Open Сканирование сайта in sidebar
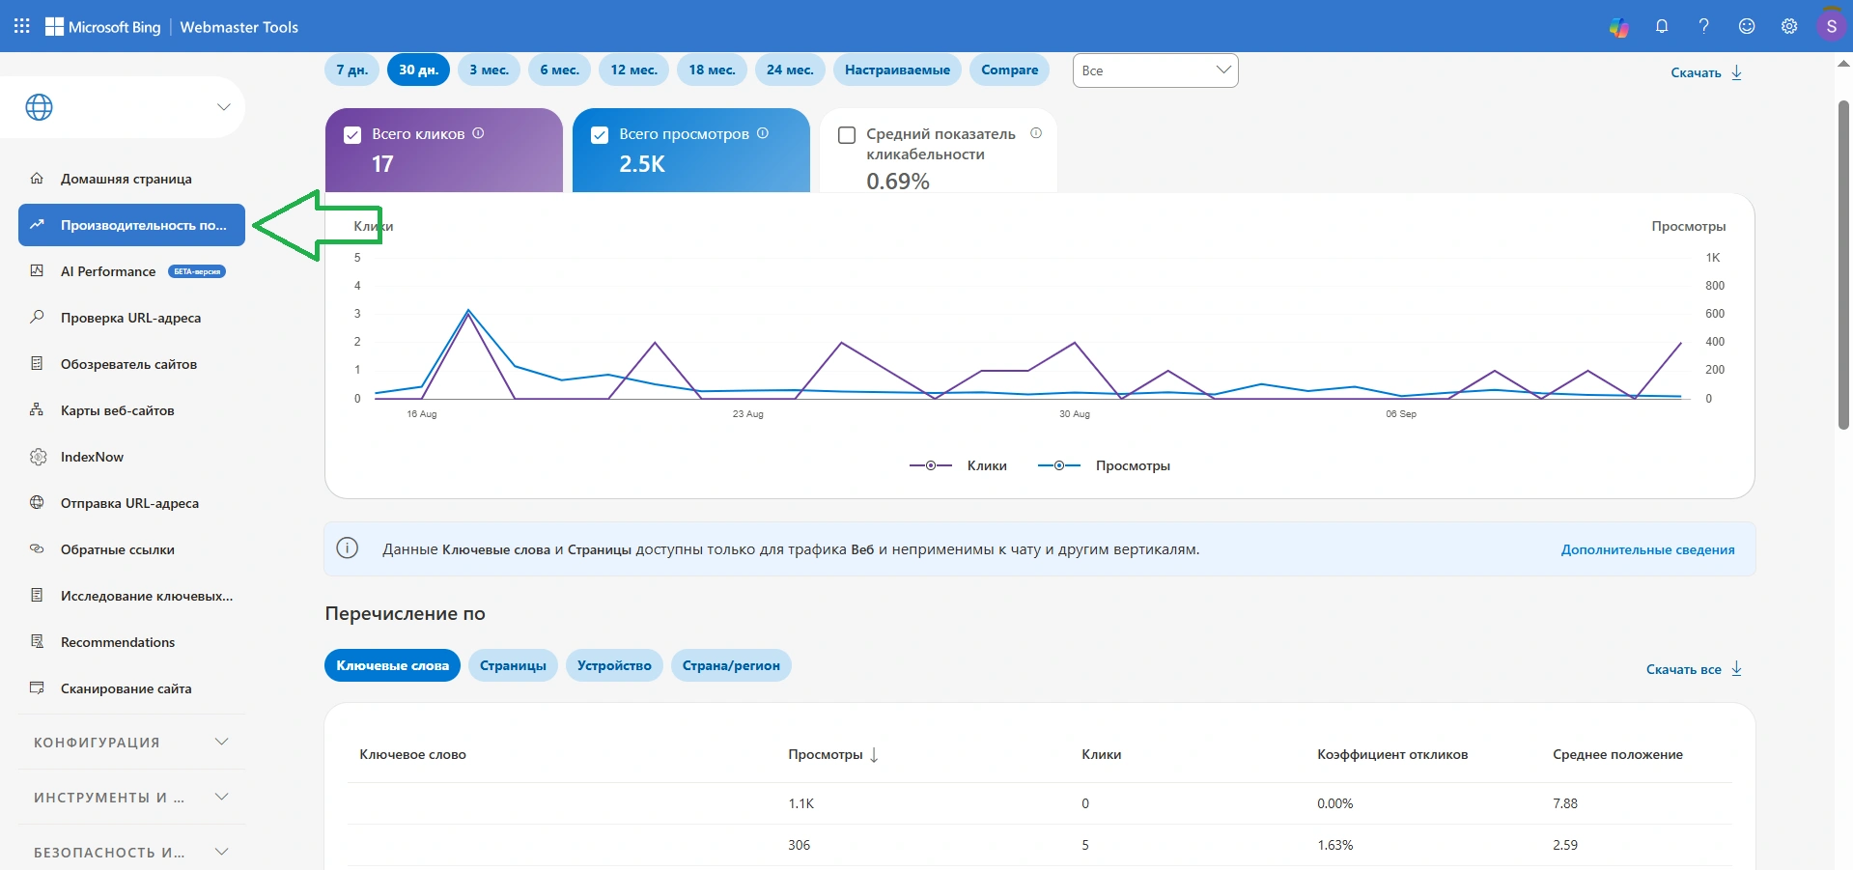 click(x=131, y=688)
